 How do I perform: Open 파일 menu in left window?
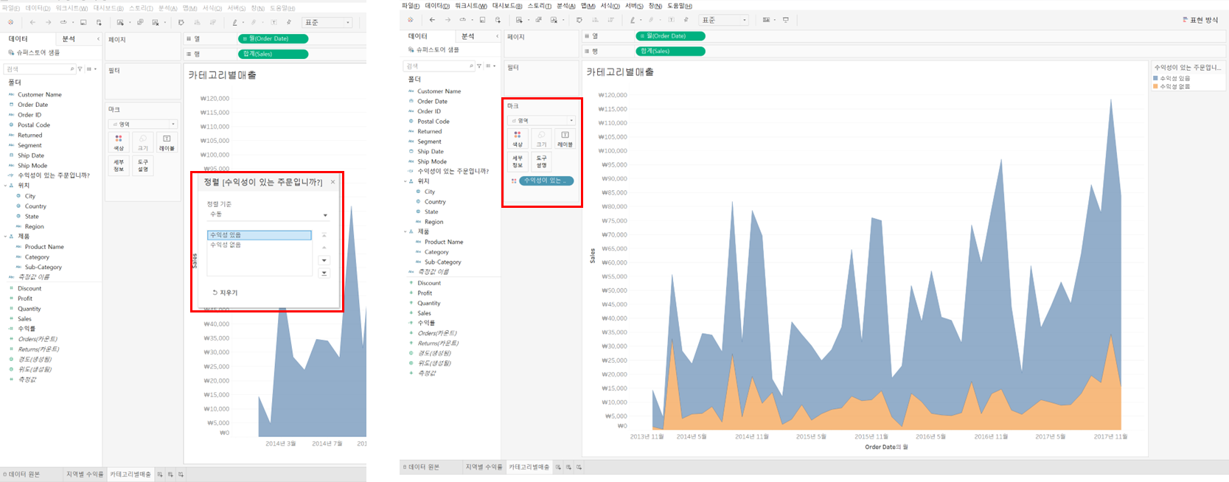point(10,8)
